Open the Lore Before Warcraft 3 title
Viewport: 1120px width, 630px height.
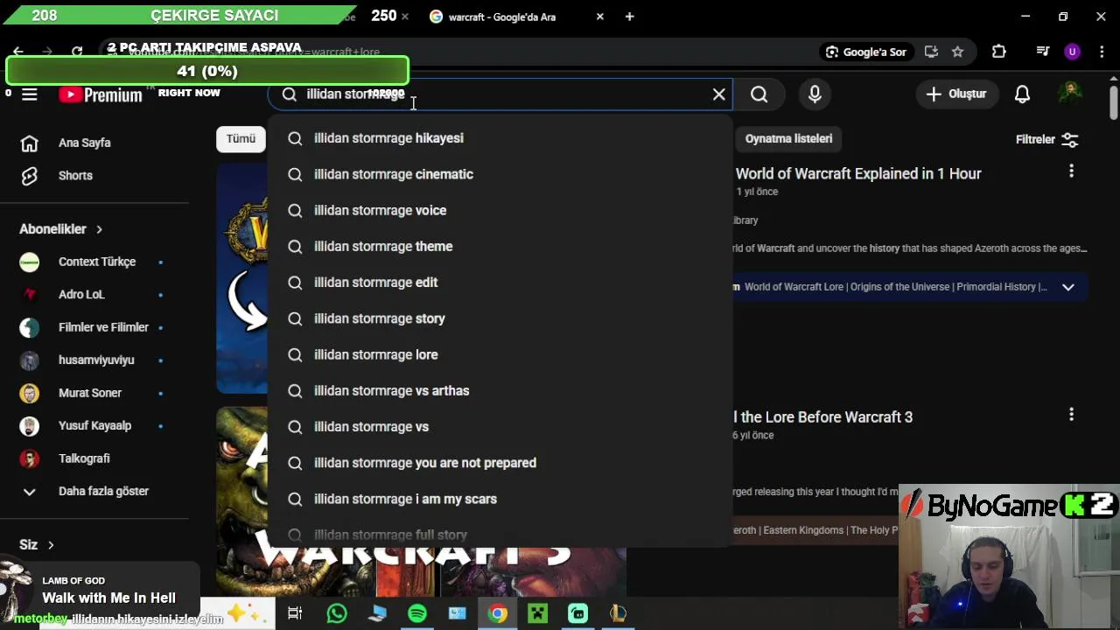822,417
